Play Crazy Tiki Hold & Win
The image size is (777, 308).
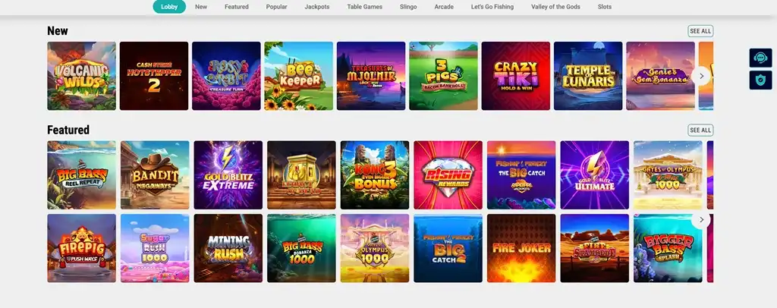pyautogui.click(x=516, y=76)
